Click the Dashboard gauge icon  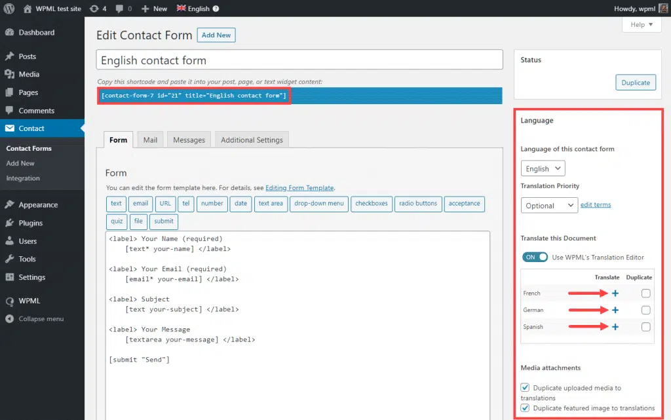coord(9,33)
